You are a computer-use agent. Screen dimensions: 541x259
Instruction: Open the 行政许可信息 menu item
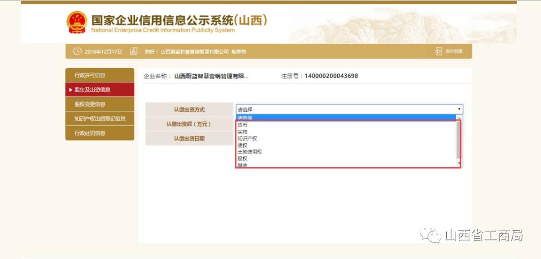tap(90, 75)
